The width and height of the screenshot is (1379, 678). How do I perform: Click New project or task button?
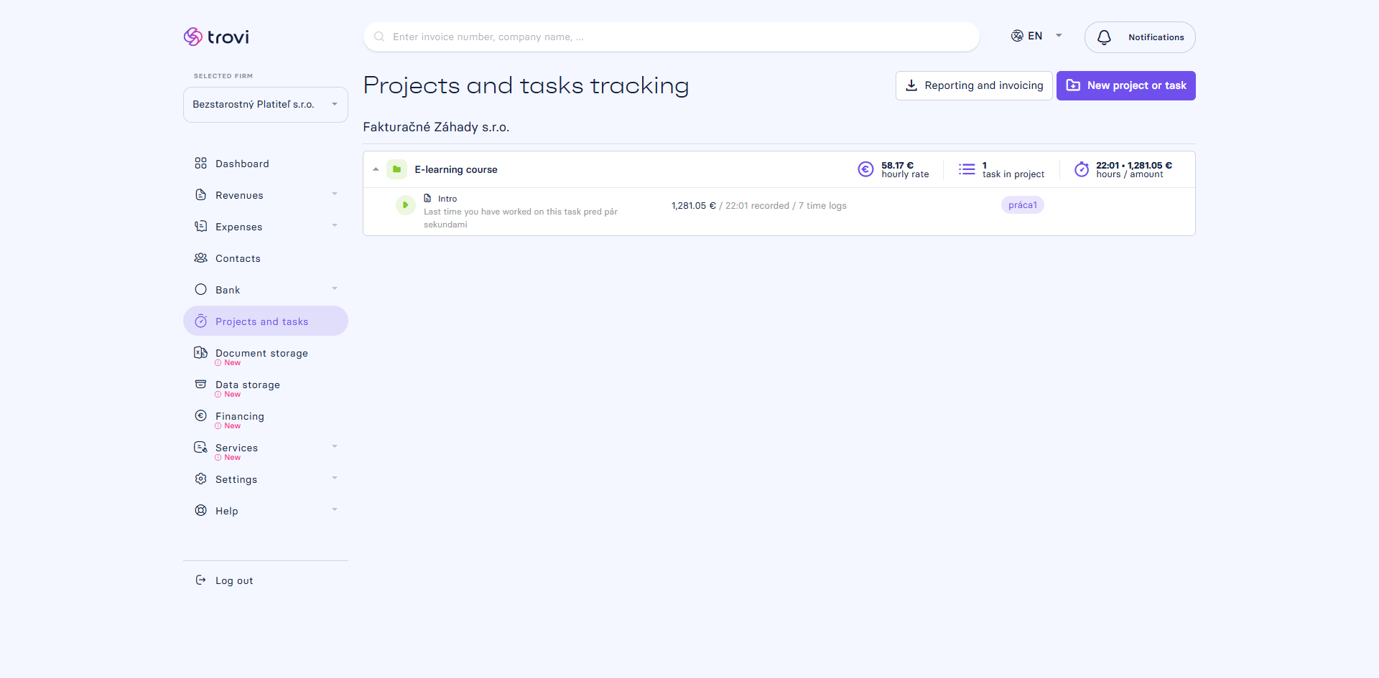1126,85
